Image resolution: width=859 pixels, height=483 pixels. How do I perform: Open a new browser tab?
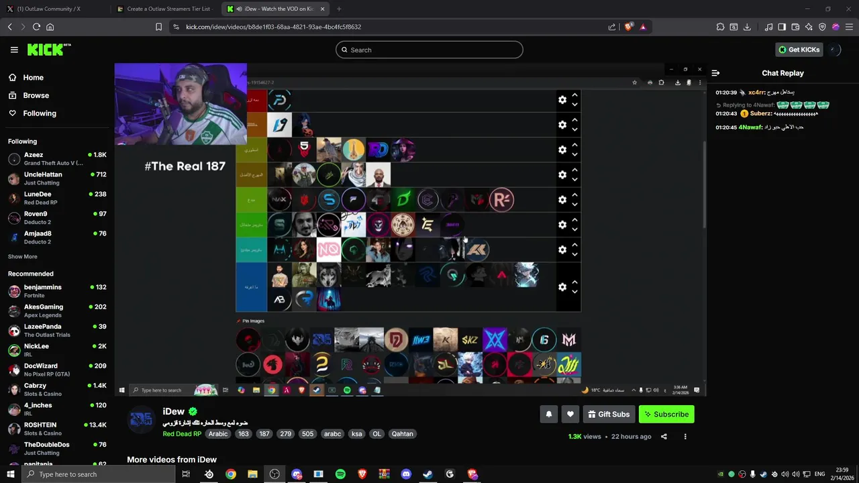(x=339, y=9)
